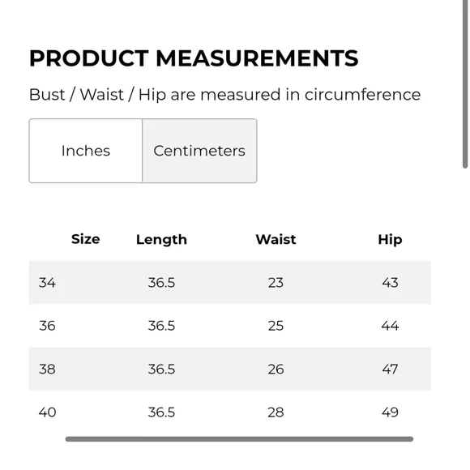The image size is (470, 470).
Task: Select the size 38 row
Action: click(230, 369)
